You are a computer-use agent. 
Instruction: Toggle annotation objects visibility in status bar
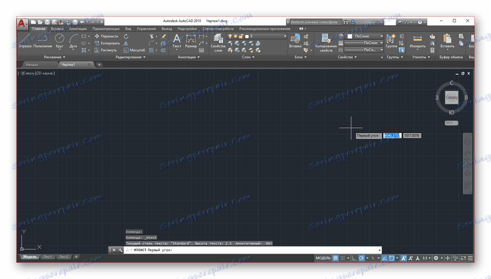click(x=403, y=258)
